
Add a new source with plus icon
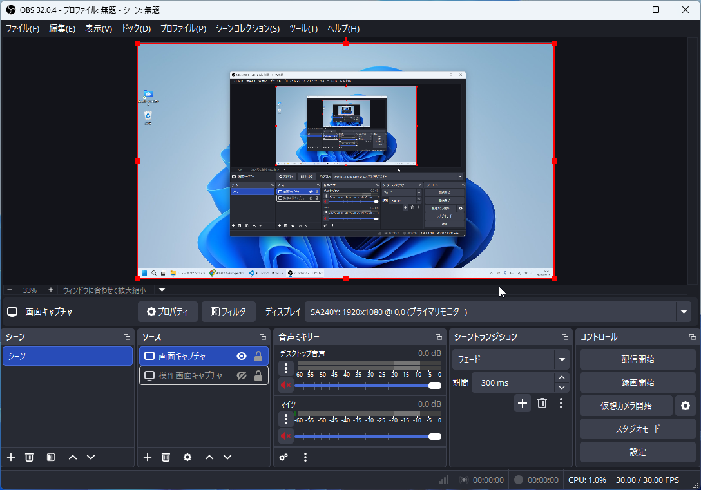[x=148, y=457]
